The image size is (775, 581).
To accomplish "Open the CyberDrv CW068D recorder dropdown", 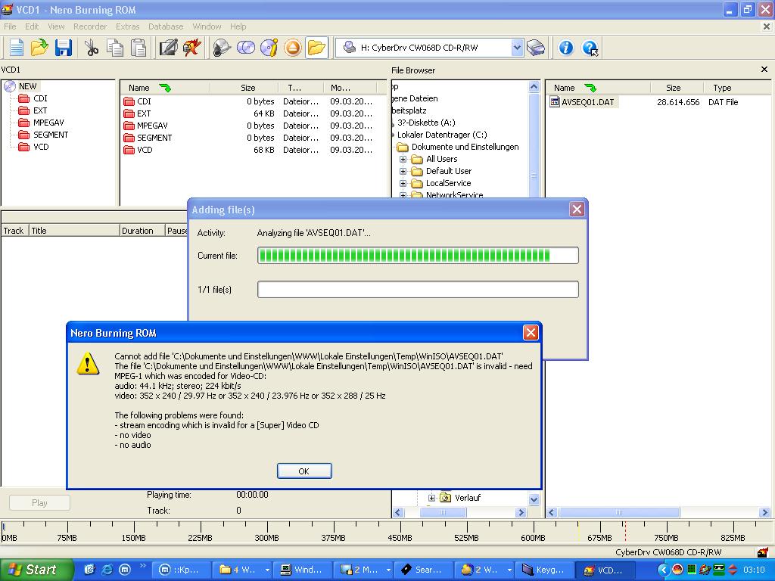I will (517, 48).
